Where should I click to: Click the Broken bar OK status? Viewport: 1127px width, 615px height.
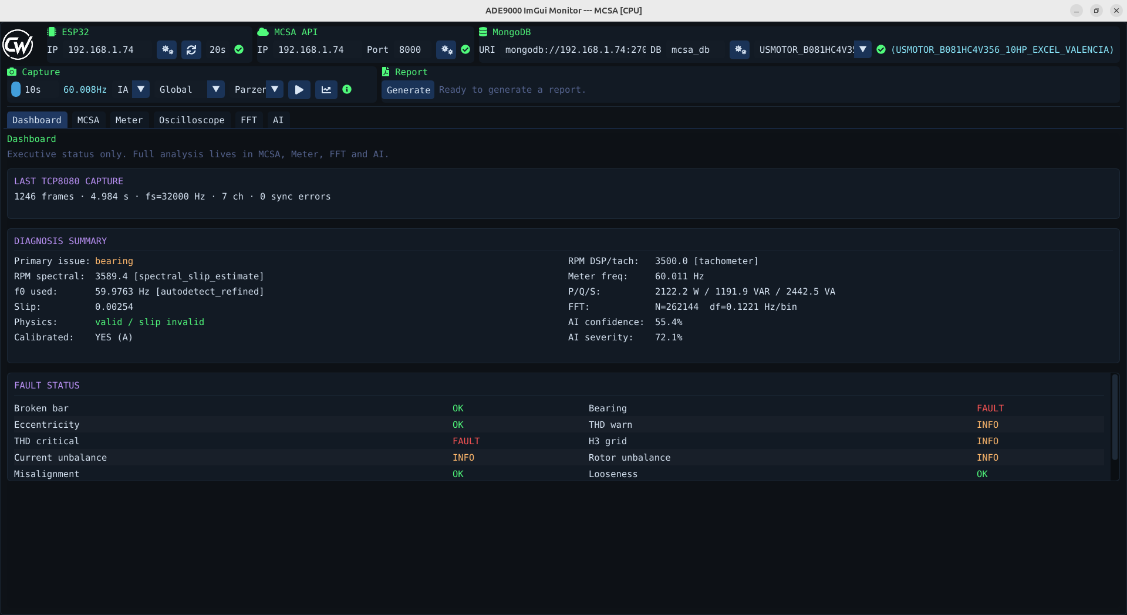[x=458, y=408]
